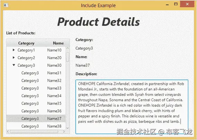This screenshot has width=197, height=140.
Task: Click the List of Products label
Action: point(21,33)
